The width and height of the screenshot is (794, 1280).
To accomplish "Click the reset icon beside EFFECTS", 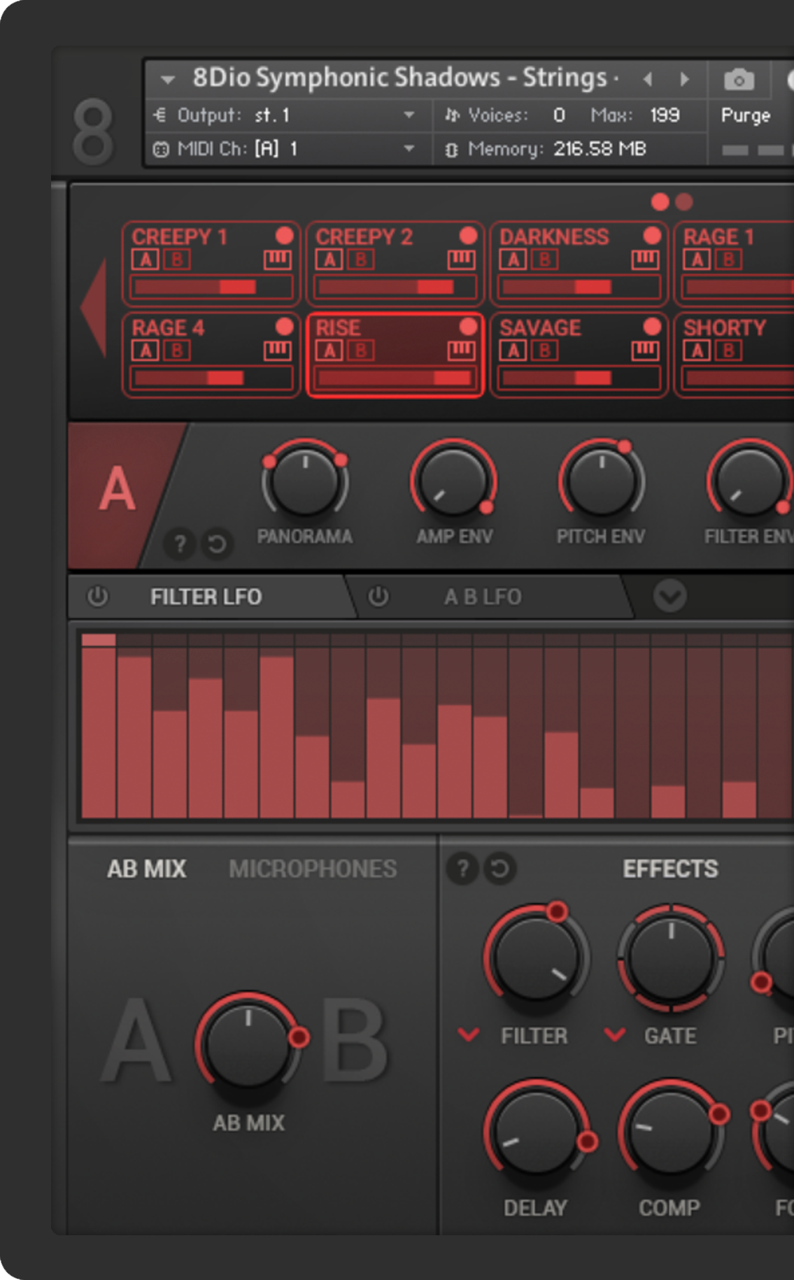I will click(499, 869).
